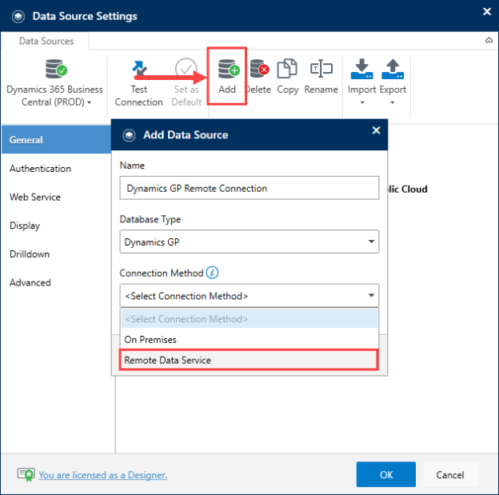499x495 pixels.
Task: Select the General settings tab
Action: coord(56,139)
